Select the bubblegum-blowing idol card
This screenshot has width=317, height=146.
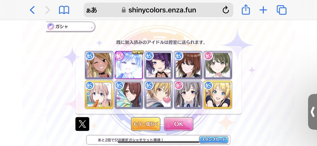158,95
